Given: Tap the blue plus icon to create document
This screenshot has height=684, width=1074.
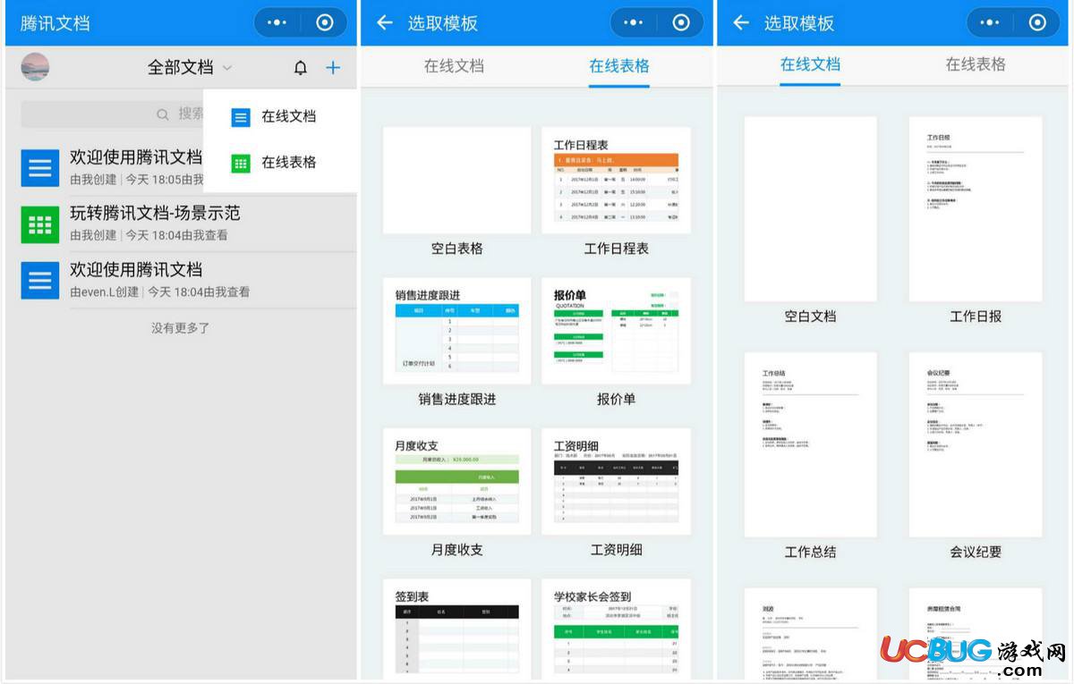Looking at the screenshot, I should click(333, 67).
